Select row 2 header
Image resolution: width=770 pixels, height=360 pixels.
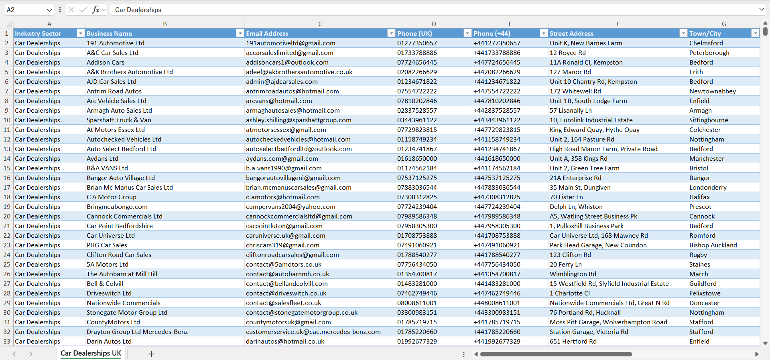tap(7, 43)
